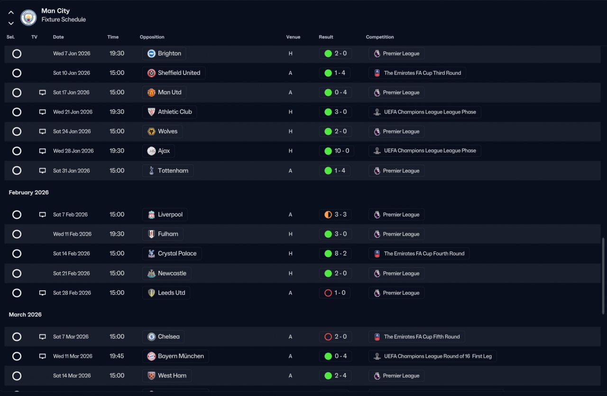This screenshot has width=607, height=396.
Task: Sort fixtures by the Date column header
Action: (58, 37)
